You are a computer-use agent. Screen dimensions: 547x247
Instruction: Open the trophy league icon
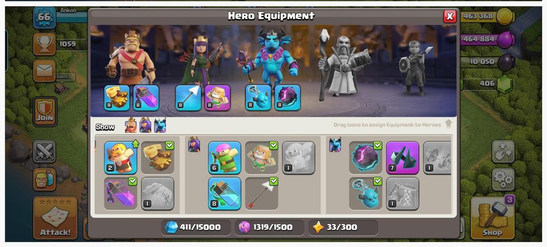coord(44,44)
